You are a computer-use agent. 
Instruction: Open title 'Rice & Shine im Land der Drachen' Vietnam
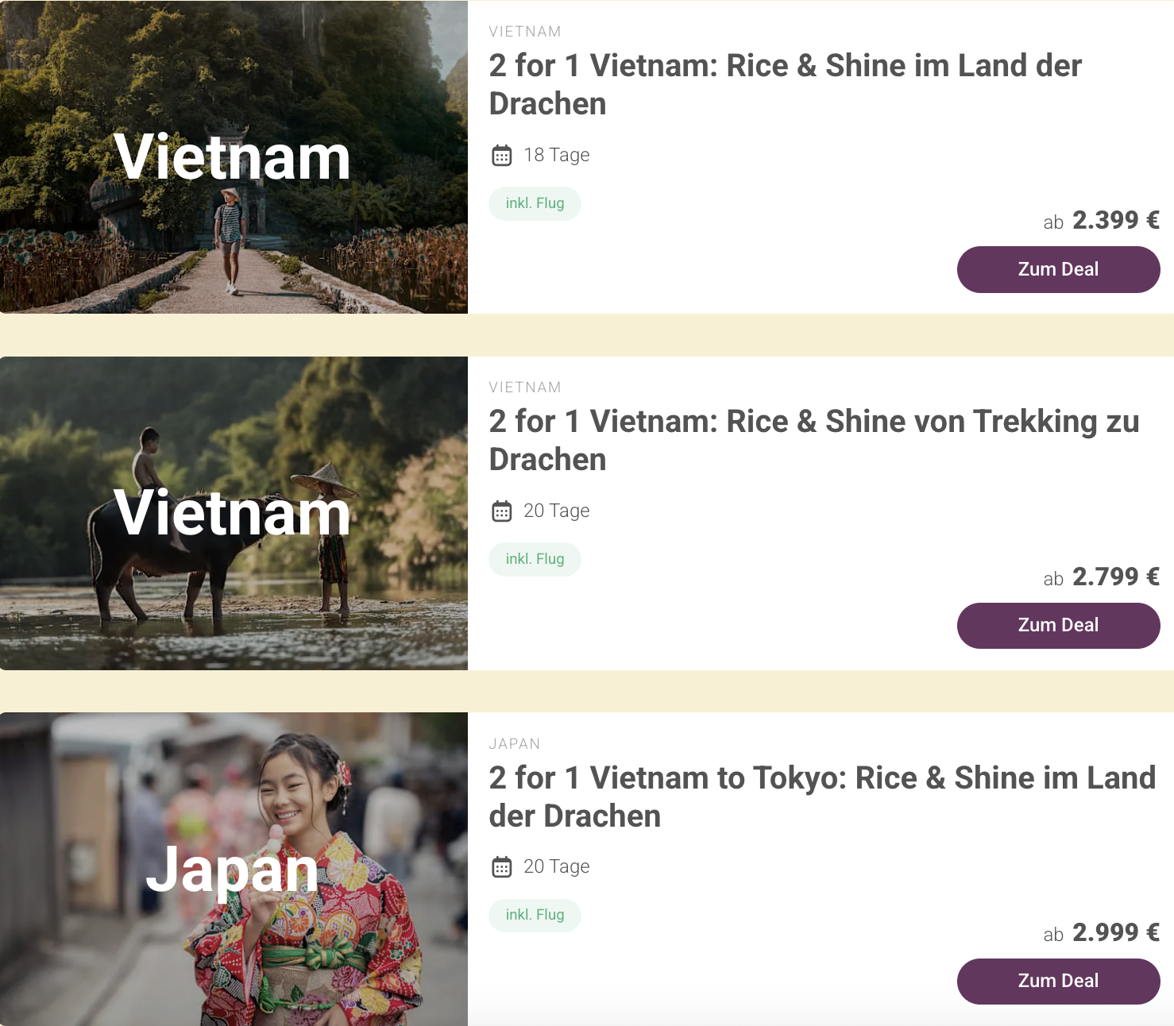tap(785, 84)
